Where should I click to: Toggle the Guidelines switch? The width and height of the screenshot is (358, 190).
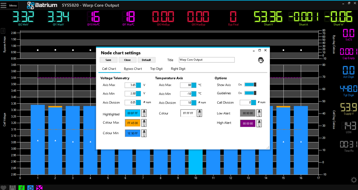pos(250,93)
